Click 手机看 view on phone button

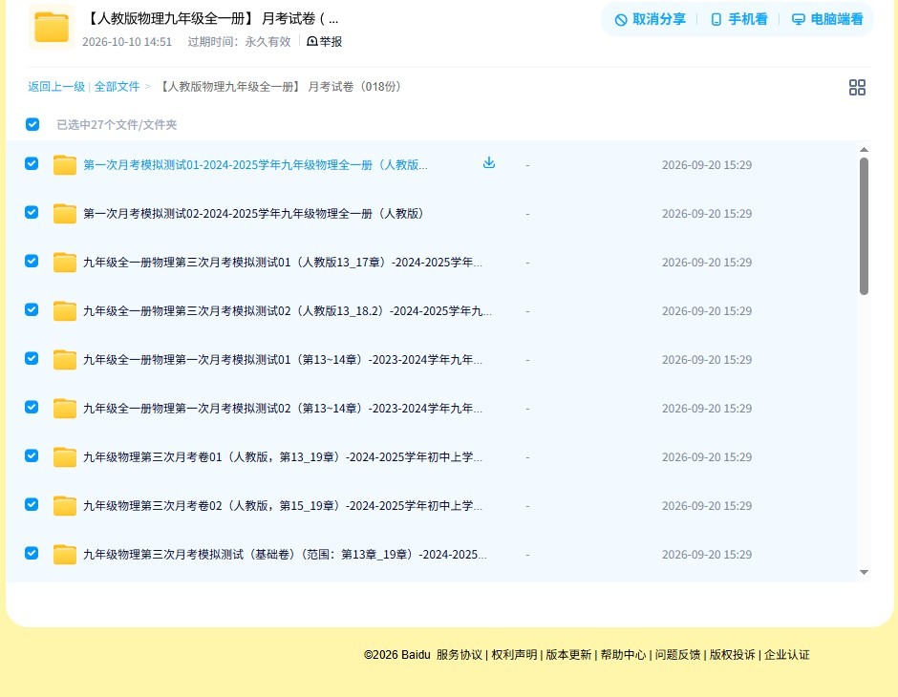[x=738, y=19]
